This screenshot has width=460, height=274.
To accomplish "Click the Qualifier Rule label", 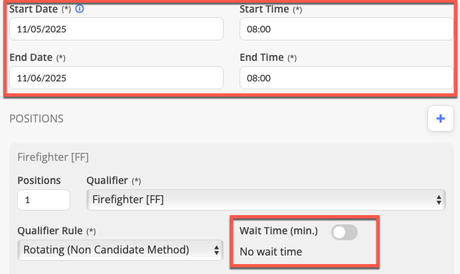I will coord(50,231).
